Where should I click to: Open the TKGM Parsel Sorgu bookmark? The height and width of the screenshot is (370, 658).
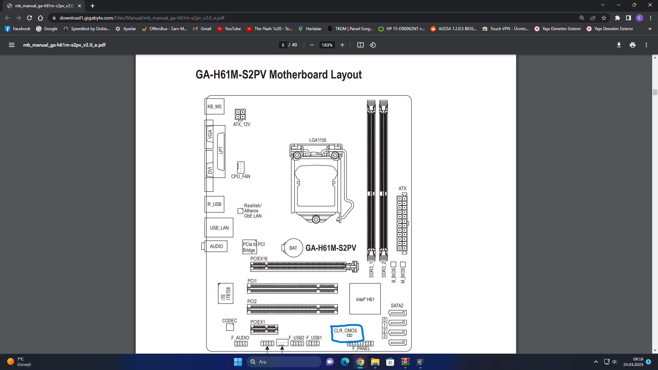(x=350, y=29)
